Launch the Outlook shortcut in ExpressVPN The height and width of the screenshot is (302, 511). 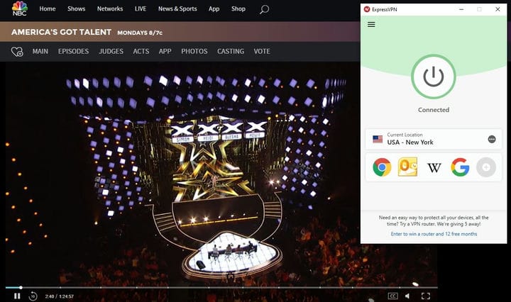407,167
